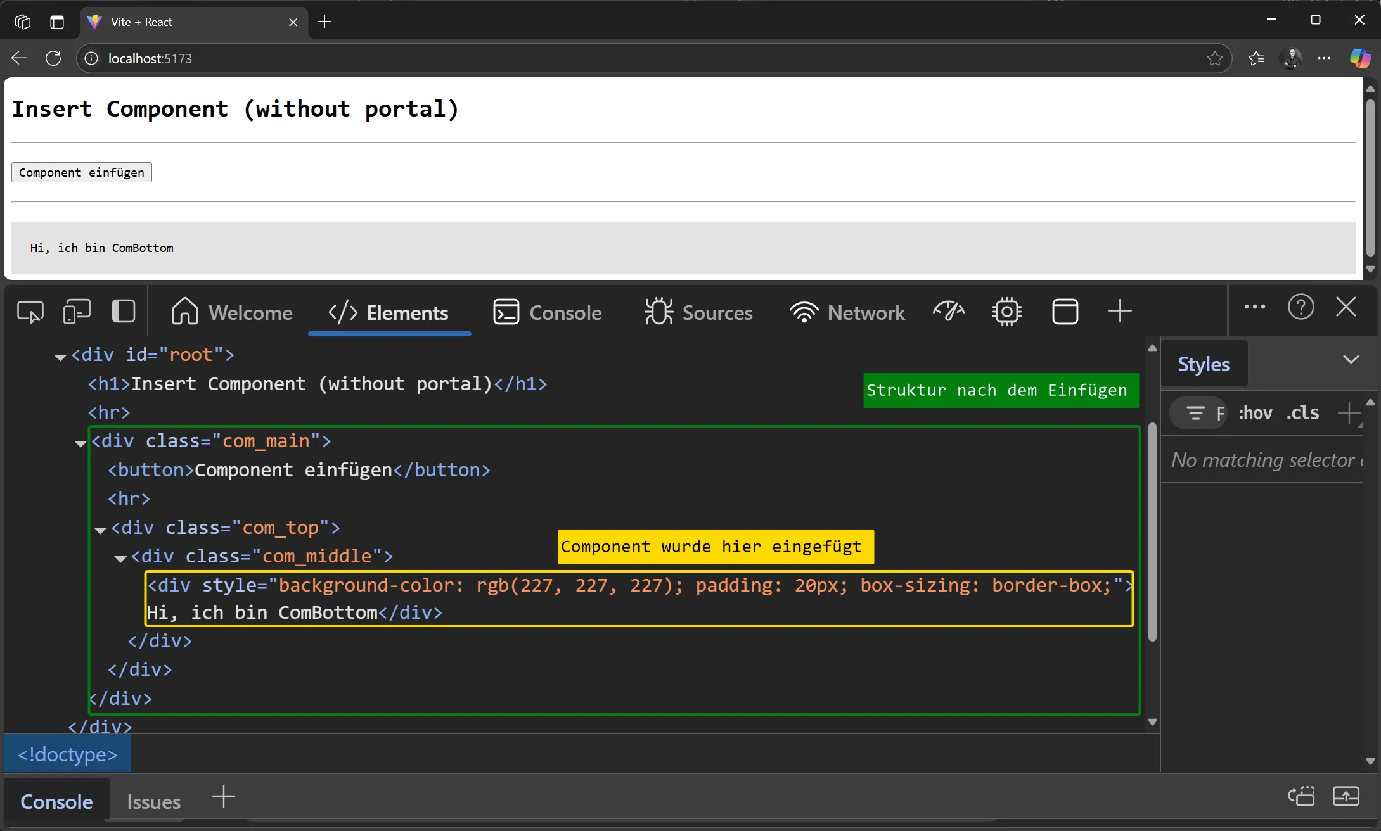Select the h1 element row in DOM tree

(317, 384)
